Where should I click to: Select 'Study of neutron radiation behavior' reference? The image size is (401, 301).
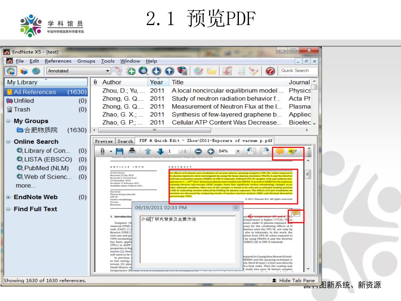[201, 98]
